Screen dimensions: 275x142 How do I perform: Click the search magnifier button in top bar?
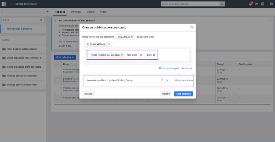pos(222,4)
